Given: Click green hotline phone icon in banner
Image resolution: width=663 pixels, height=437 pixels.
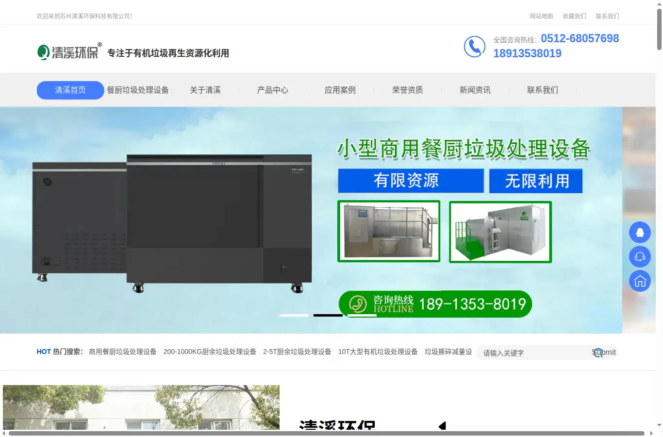Looking at the screenshot, I should (358, 304).
